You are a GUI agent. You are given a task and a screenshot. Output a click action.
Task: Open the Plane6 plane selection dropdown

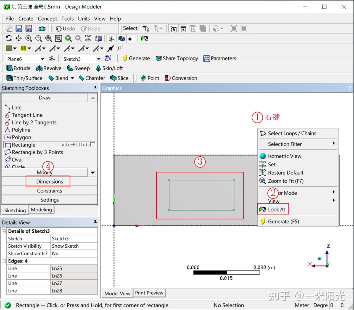coord(43,59)
